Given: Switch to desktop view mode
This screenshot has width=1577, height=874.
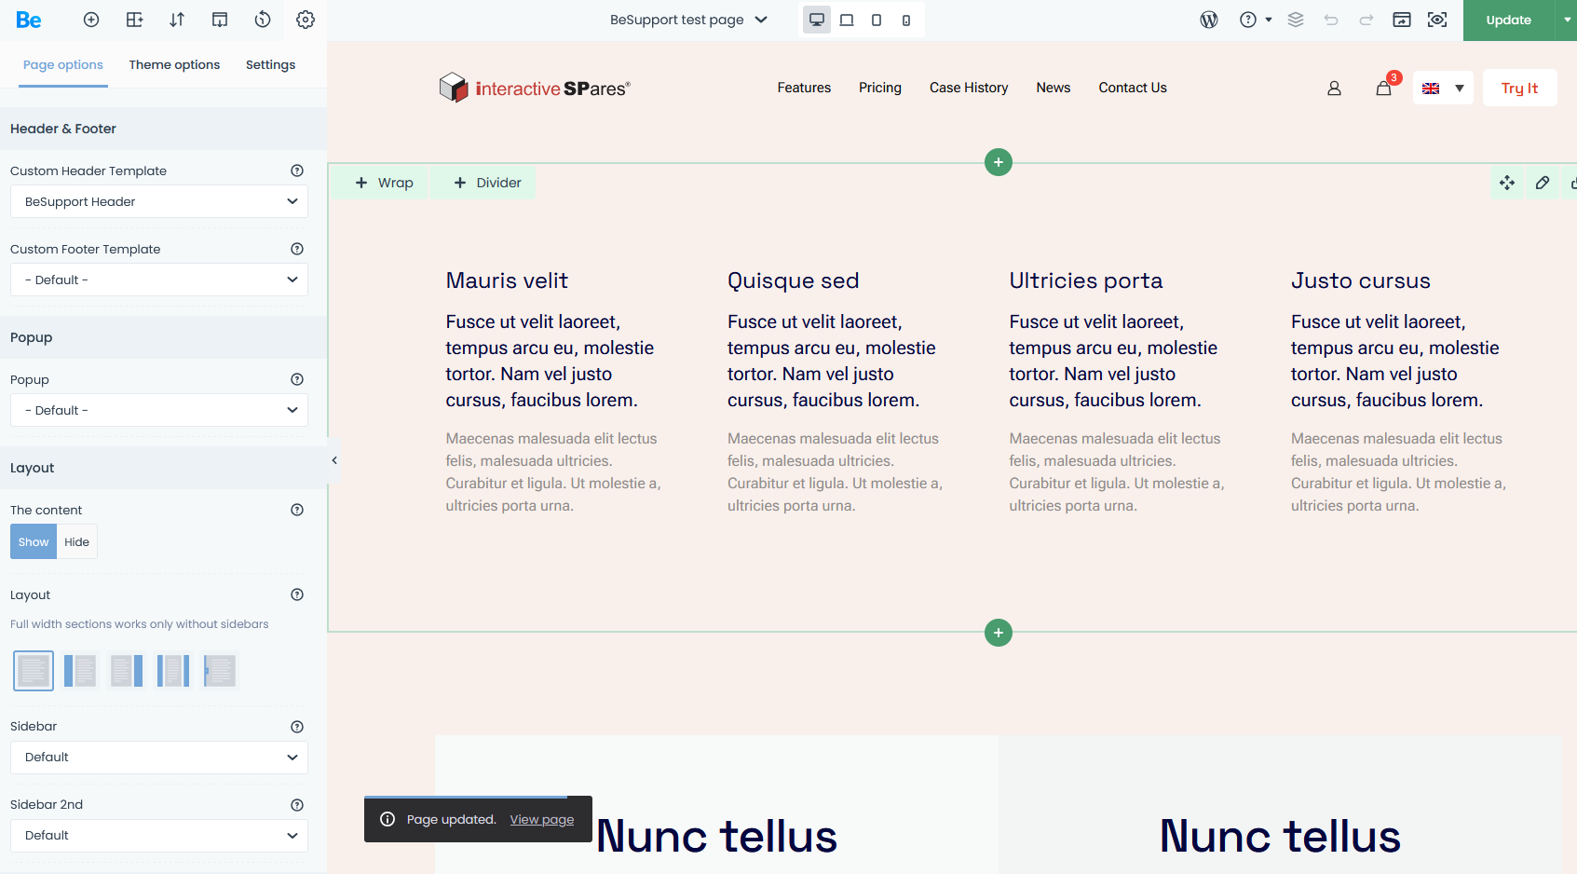Looking at the screenshot, I should tap(817, 20).
